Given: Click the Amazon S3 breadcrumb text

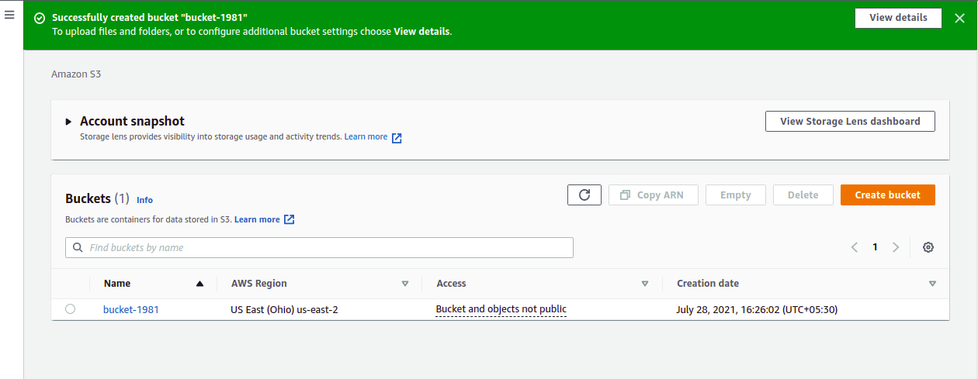Looking at the screenshot, I should 76,74.
